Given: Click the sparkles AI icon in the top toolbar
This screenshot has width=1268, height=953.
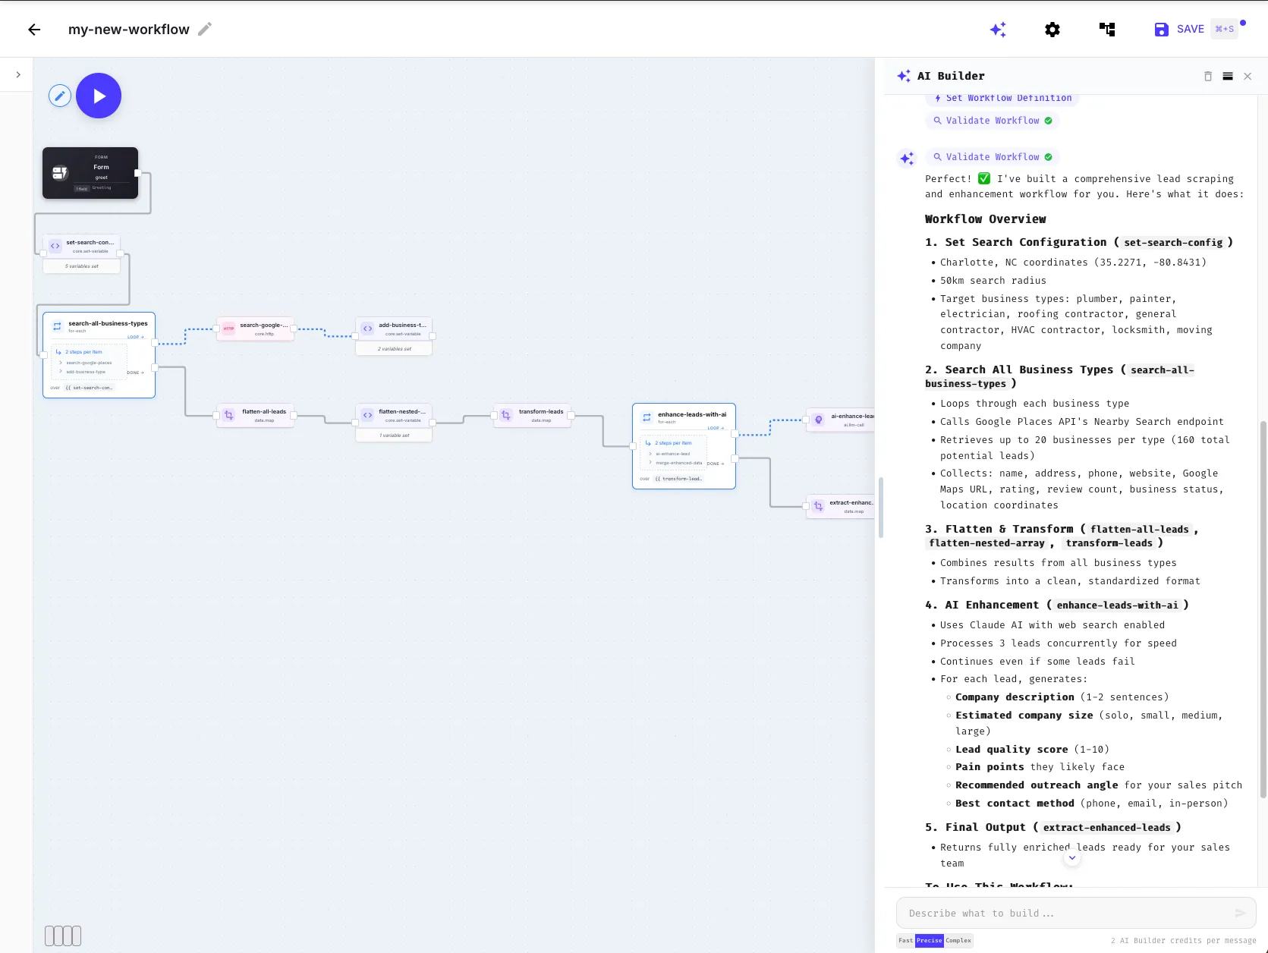Looking at the screenshot, I should coord(998,30).
